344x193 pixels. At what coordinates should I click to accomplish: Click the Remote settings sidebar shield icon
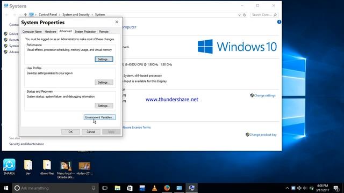[x=6, y=40]
